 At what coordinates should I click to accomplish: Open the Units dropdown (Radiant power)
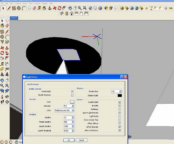click(64, 110)
